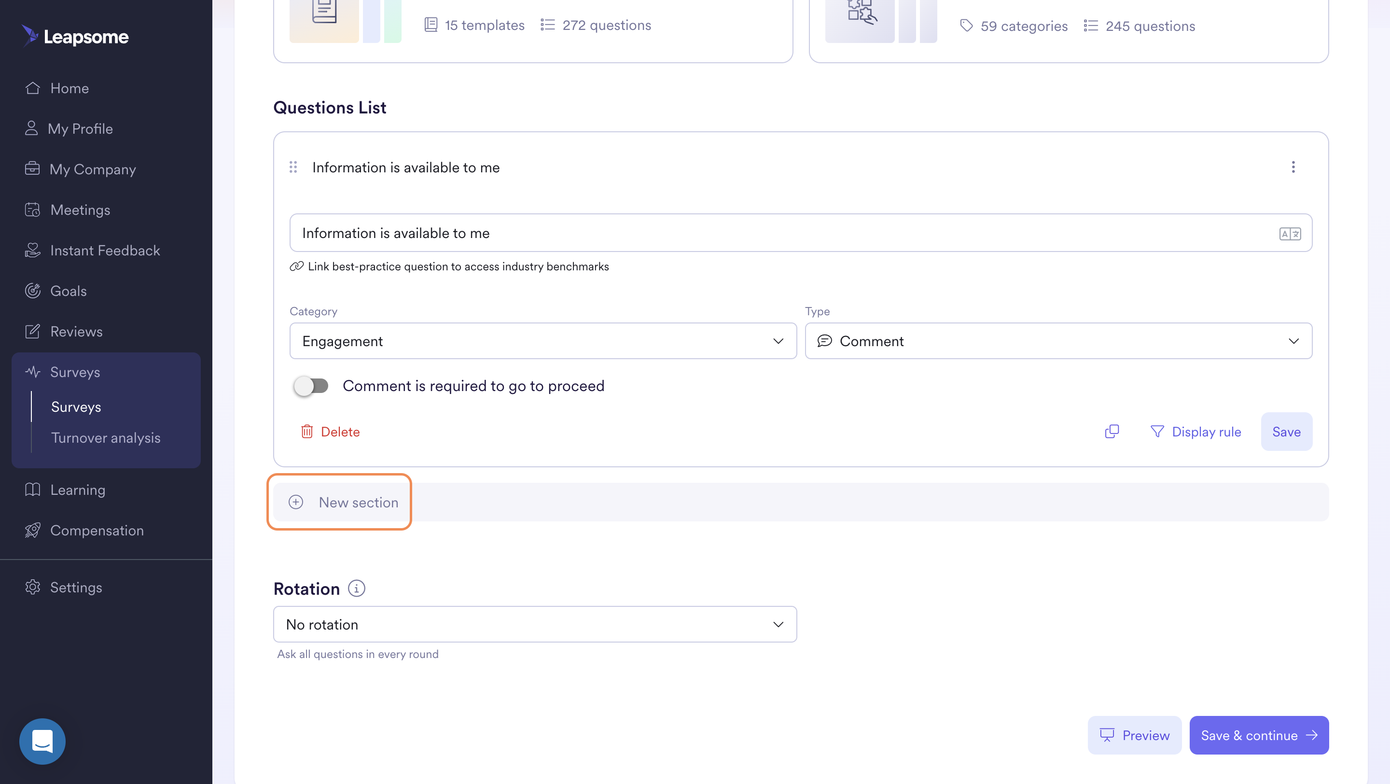Toggle comment is required switch
The image size is (1390, 784).
coord(311,386)
